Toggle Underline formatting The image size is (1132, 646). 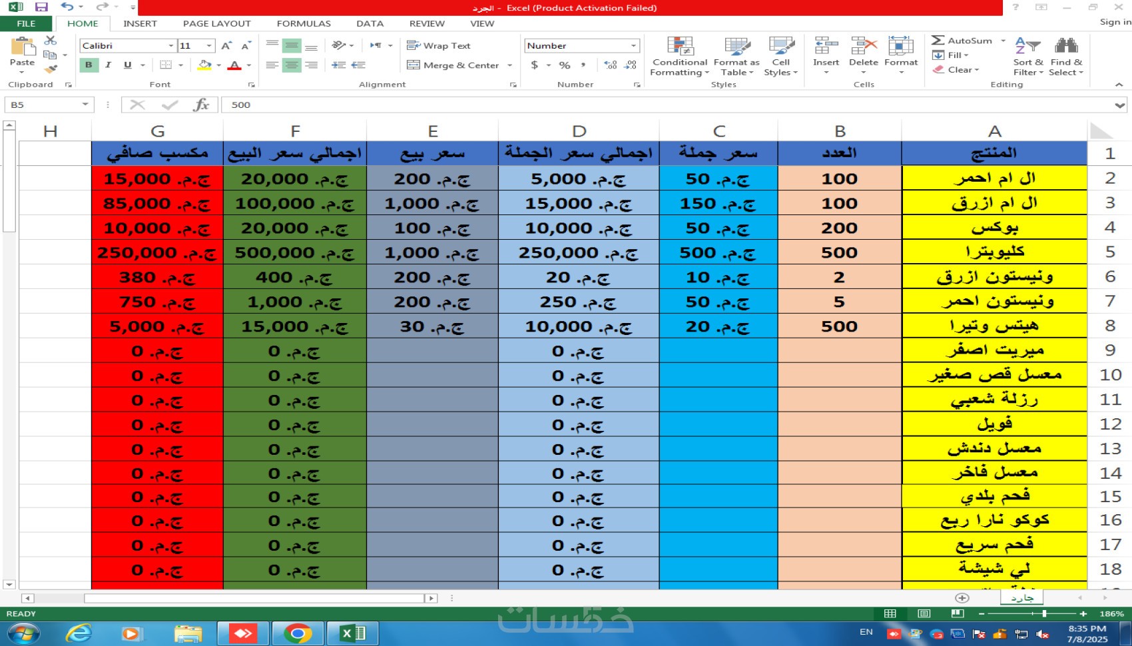click(x=127, y=65)
